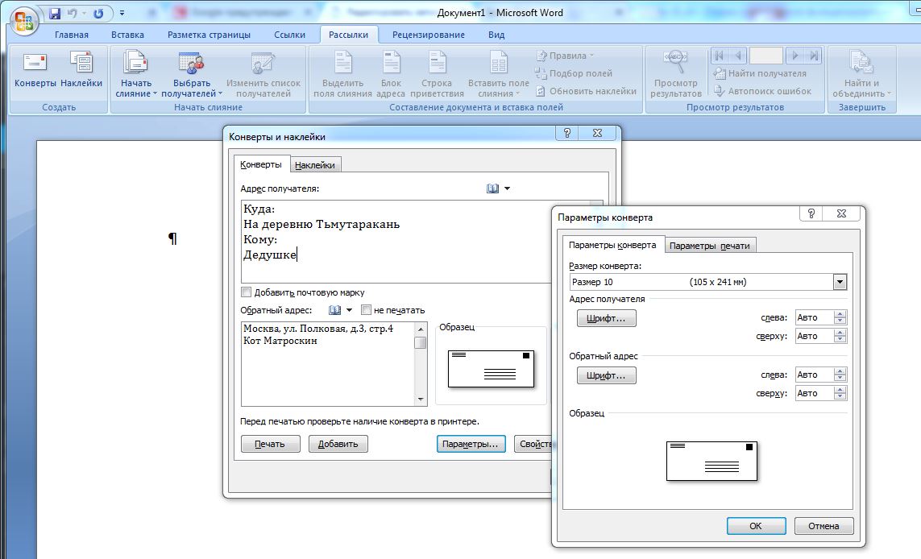Enable Добавить почтовую марку checkbox
921x559 pixels.
click(x=247, y=292)
